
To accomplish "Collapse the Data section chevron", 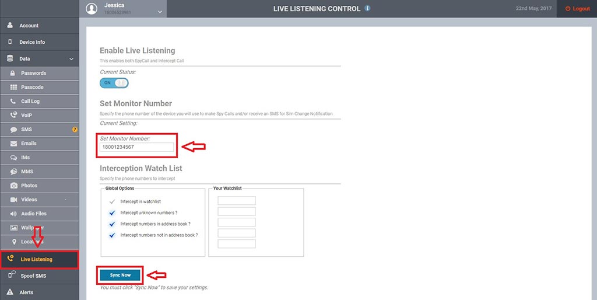I will [x=71, y=59].
